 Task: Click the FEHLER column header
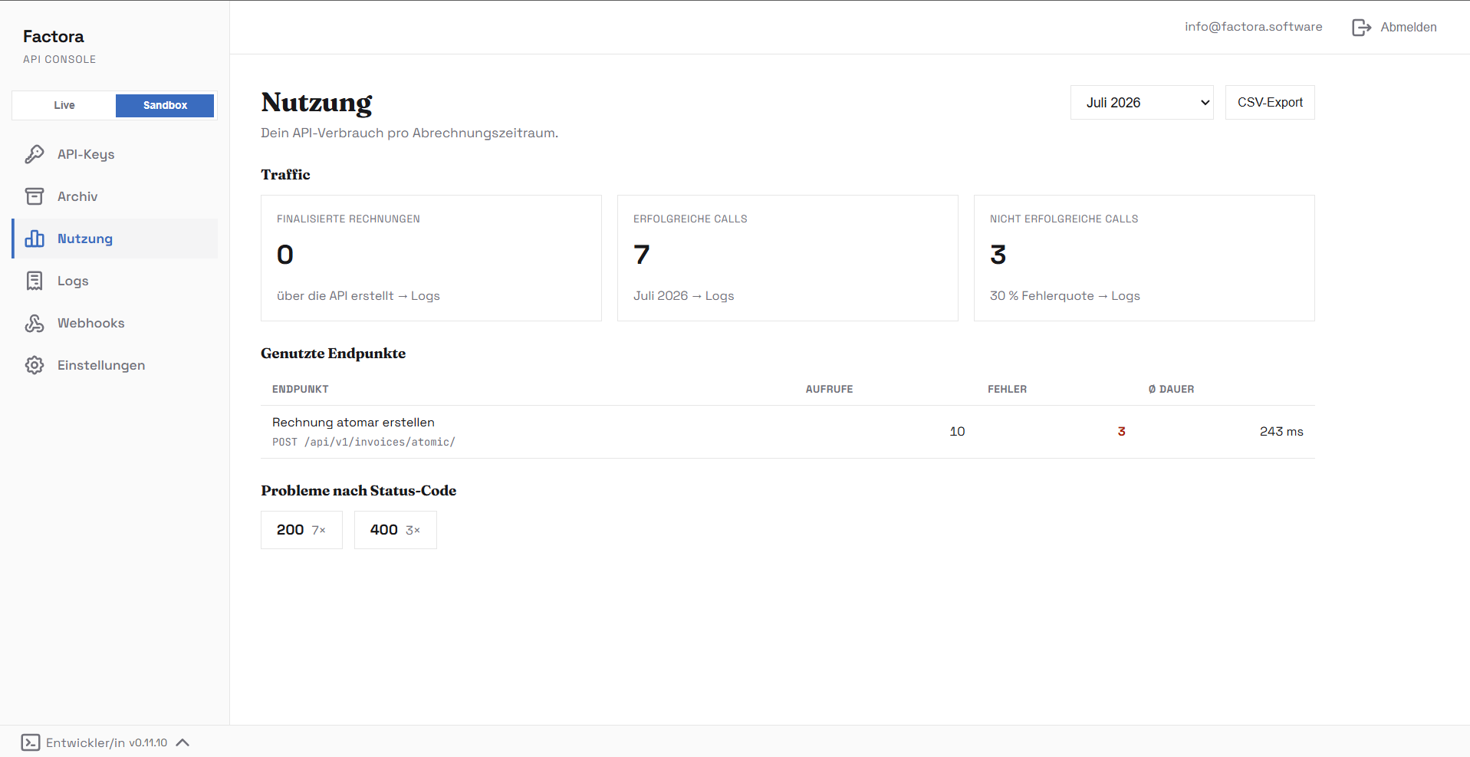coord(1007,390)
